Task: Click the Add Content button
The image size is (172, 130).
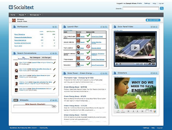Action: click(153, 20)
